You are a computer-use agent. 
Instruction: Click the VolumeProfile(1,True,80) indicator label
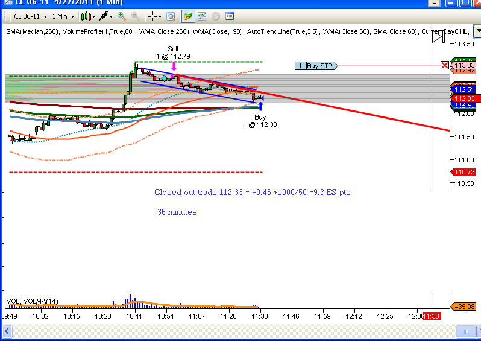(x=99, y=31)
